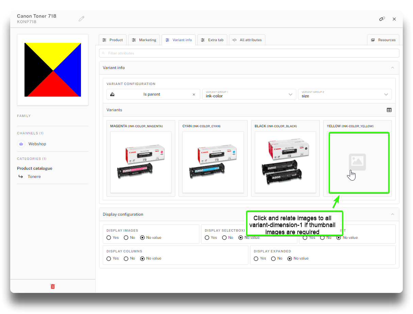Select Yes for Display Expanded
This screenshot has height=314, width=413.
click(x=256, y=259)
